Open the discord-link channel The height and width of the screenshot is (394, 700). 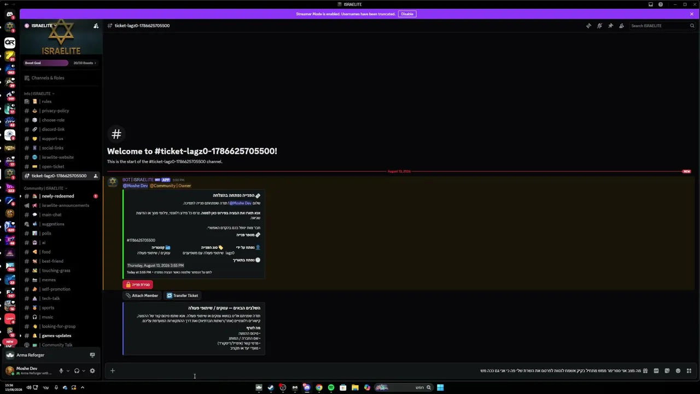pyautogui.click(x=61, y=129)
